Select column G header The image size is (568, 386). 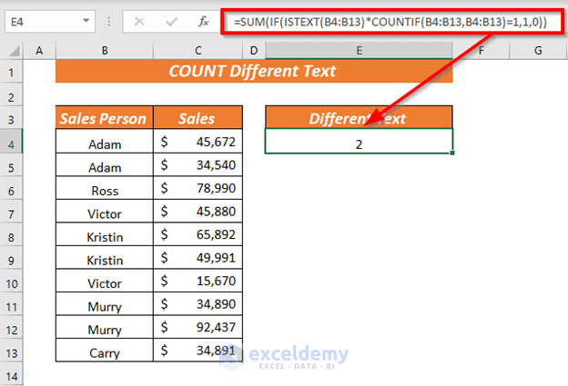coord(540,49)
